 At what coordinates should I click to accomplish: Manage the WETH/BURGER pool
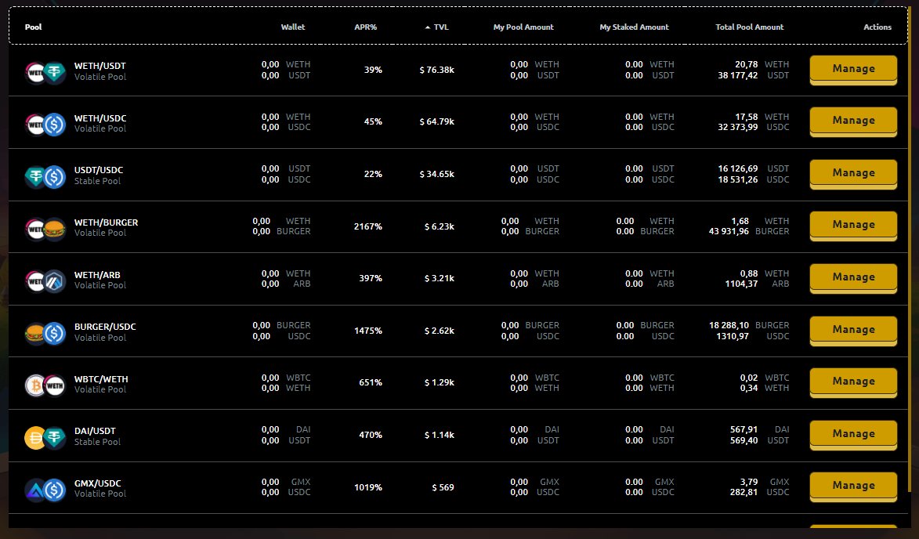tap(853, 226)
